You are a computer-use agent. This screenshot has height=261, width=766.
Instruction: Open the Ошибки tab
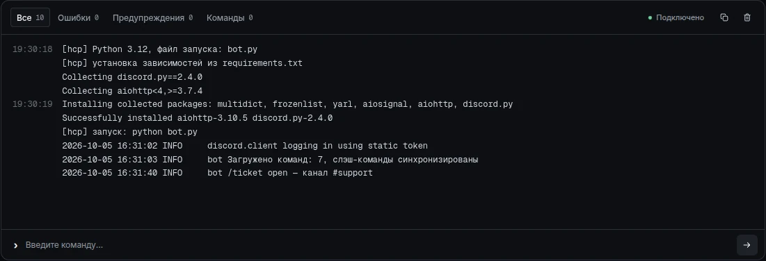(x=78, y=17)
